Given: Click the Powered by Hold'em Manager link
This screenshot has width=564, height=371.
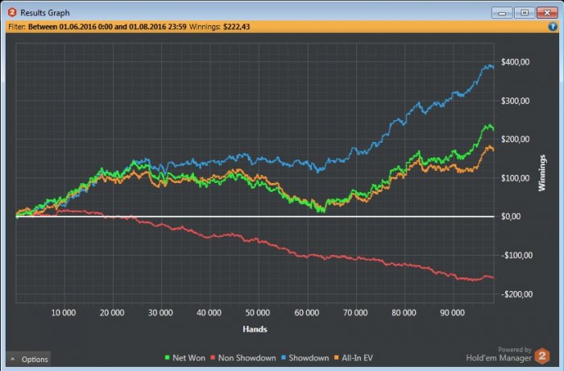Looking at the screenshot, I should (499, 354).
